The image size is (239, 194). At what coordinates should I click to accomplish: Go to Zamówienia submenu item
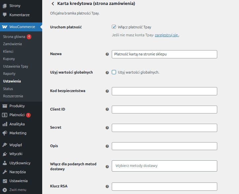[12, 44]
